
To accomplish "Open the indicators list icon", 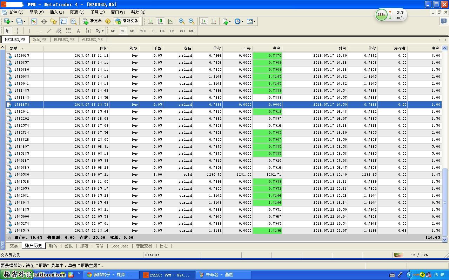I will [x=226, y=21].
